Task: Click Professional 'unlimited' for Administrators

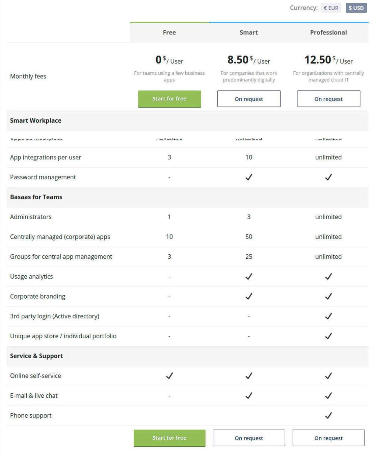Action: pyautogui.click(x=328, y=217)
